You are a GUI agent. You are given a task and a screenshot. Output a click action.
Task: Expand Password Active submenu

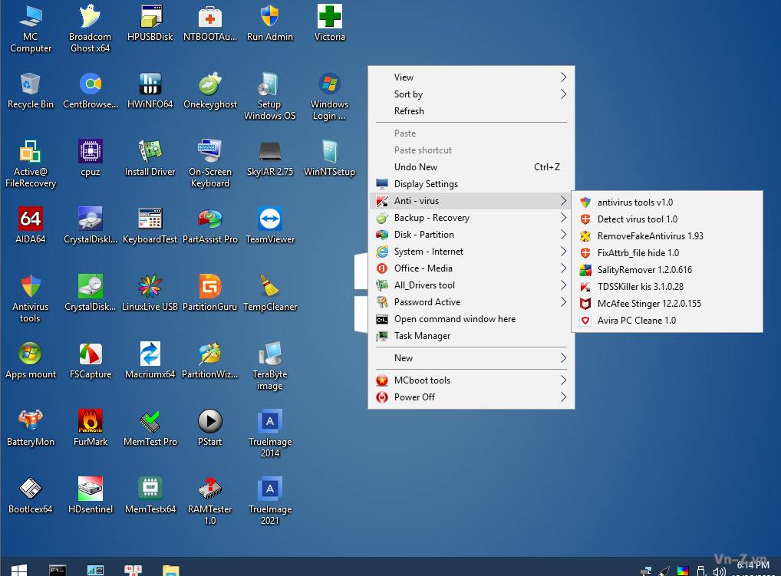click(471, 302)
